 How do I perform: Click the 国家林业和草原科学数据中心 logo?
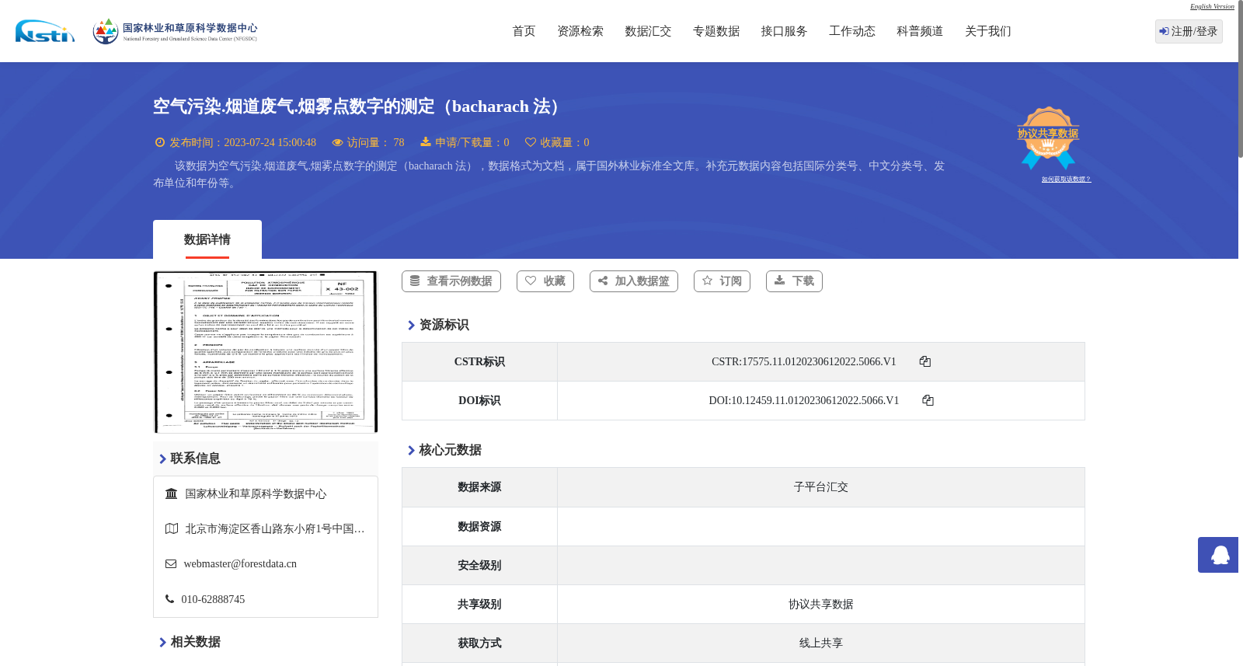point(175,31)
